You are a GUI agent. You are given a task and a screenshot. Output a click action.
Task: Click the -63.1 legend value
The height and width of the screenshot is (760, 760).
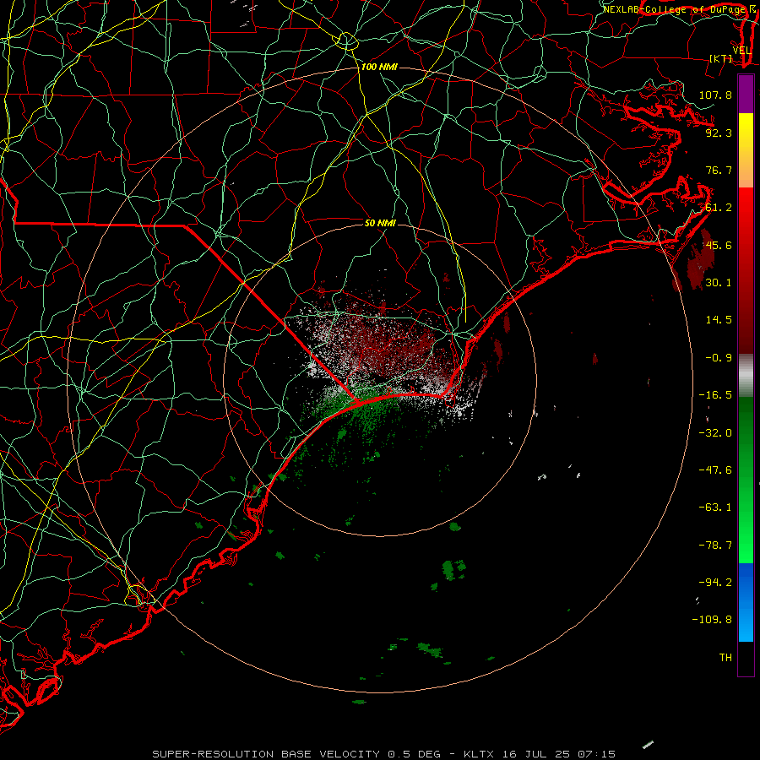point(715,507)
